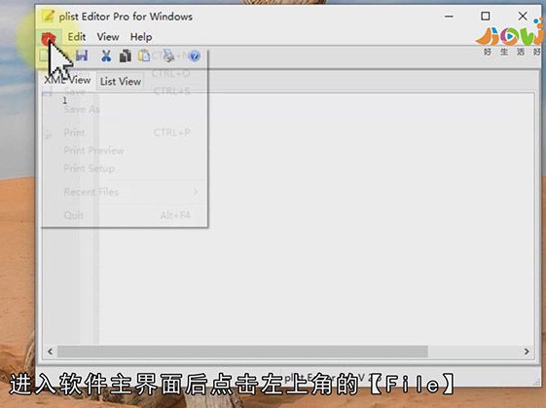546x408 pixels.
Task: Click the plist Editor app icon in title bar
Action: [48, 16]
